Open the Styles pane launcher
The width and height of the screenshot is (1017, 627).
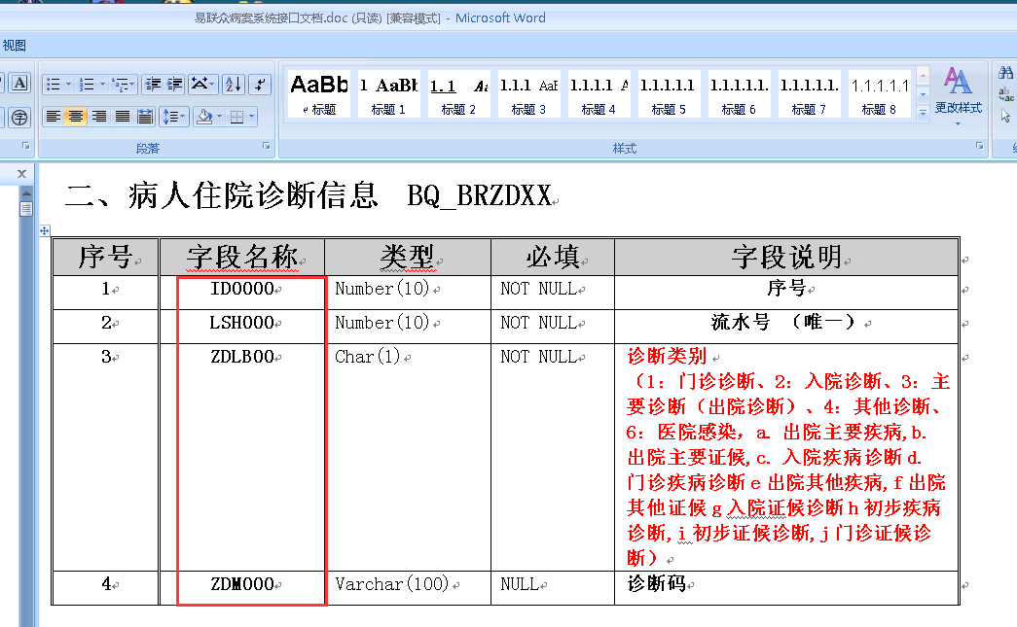click(979, 147)
